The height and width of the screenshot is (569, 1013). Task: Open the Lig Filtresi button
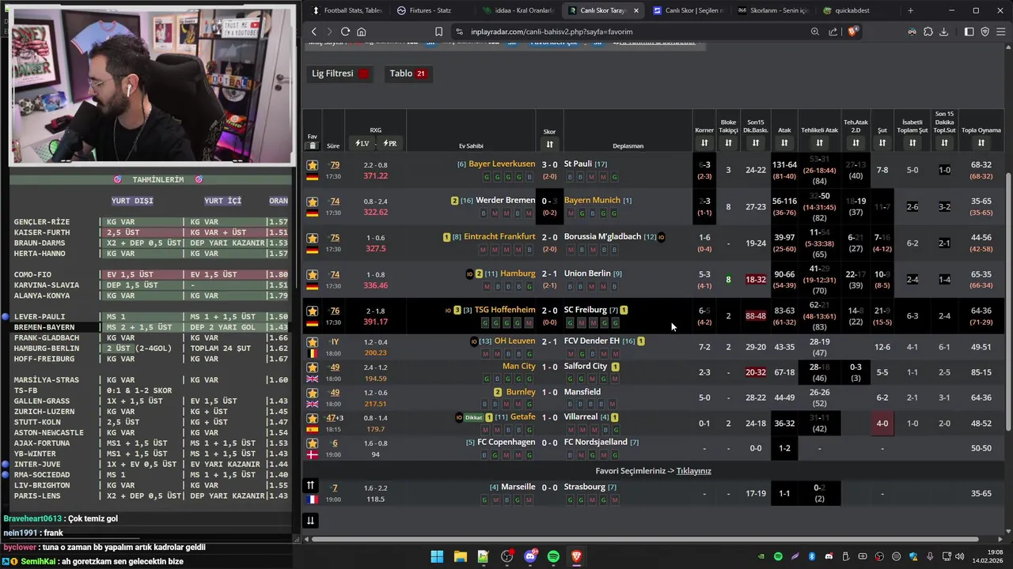tap(341, 73)
